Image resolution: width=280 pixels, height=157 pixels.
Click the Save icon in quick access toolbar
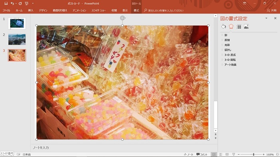(x=6, y=3)
